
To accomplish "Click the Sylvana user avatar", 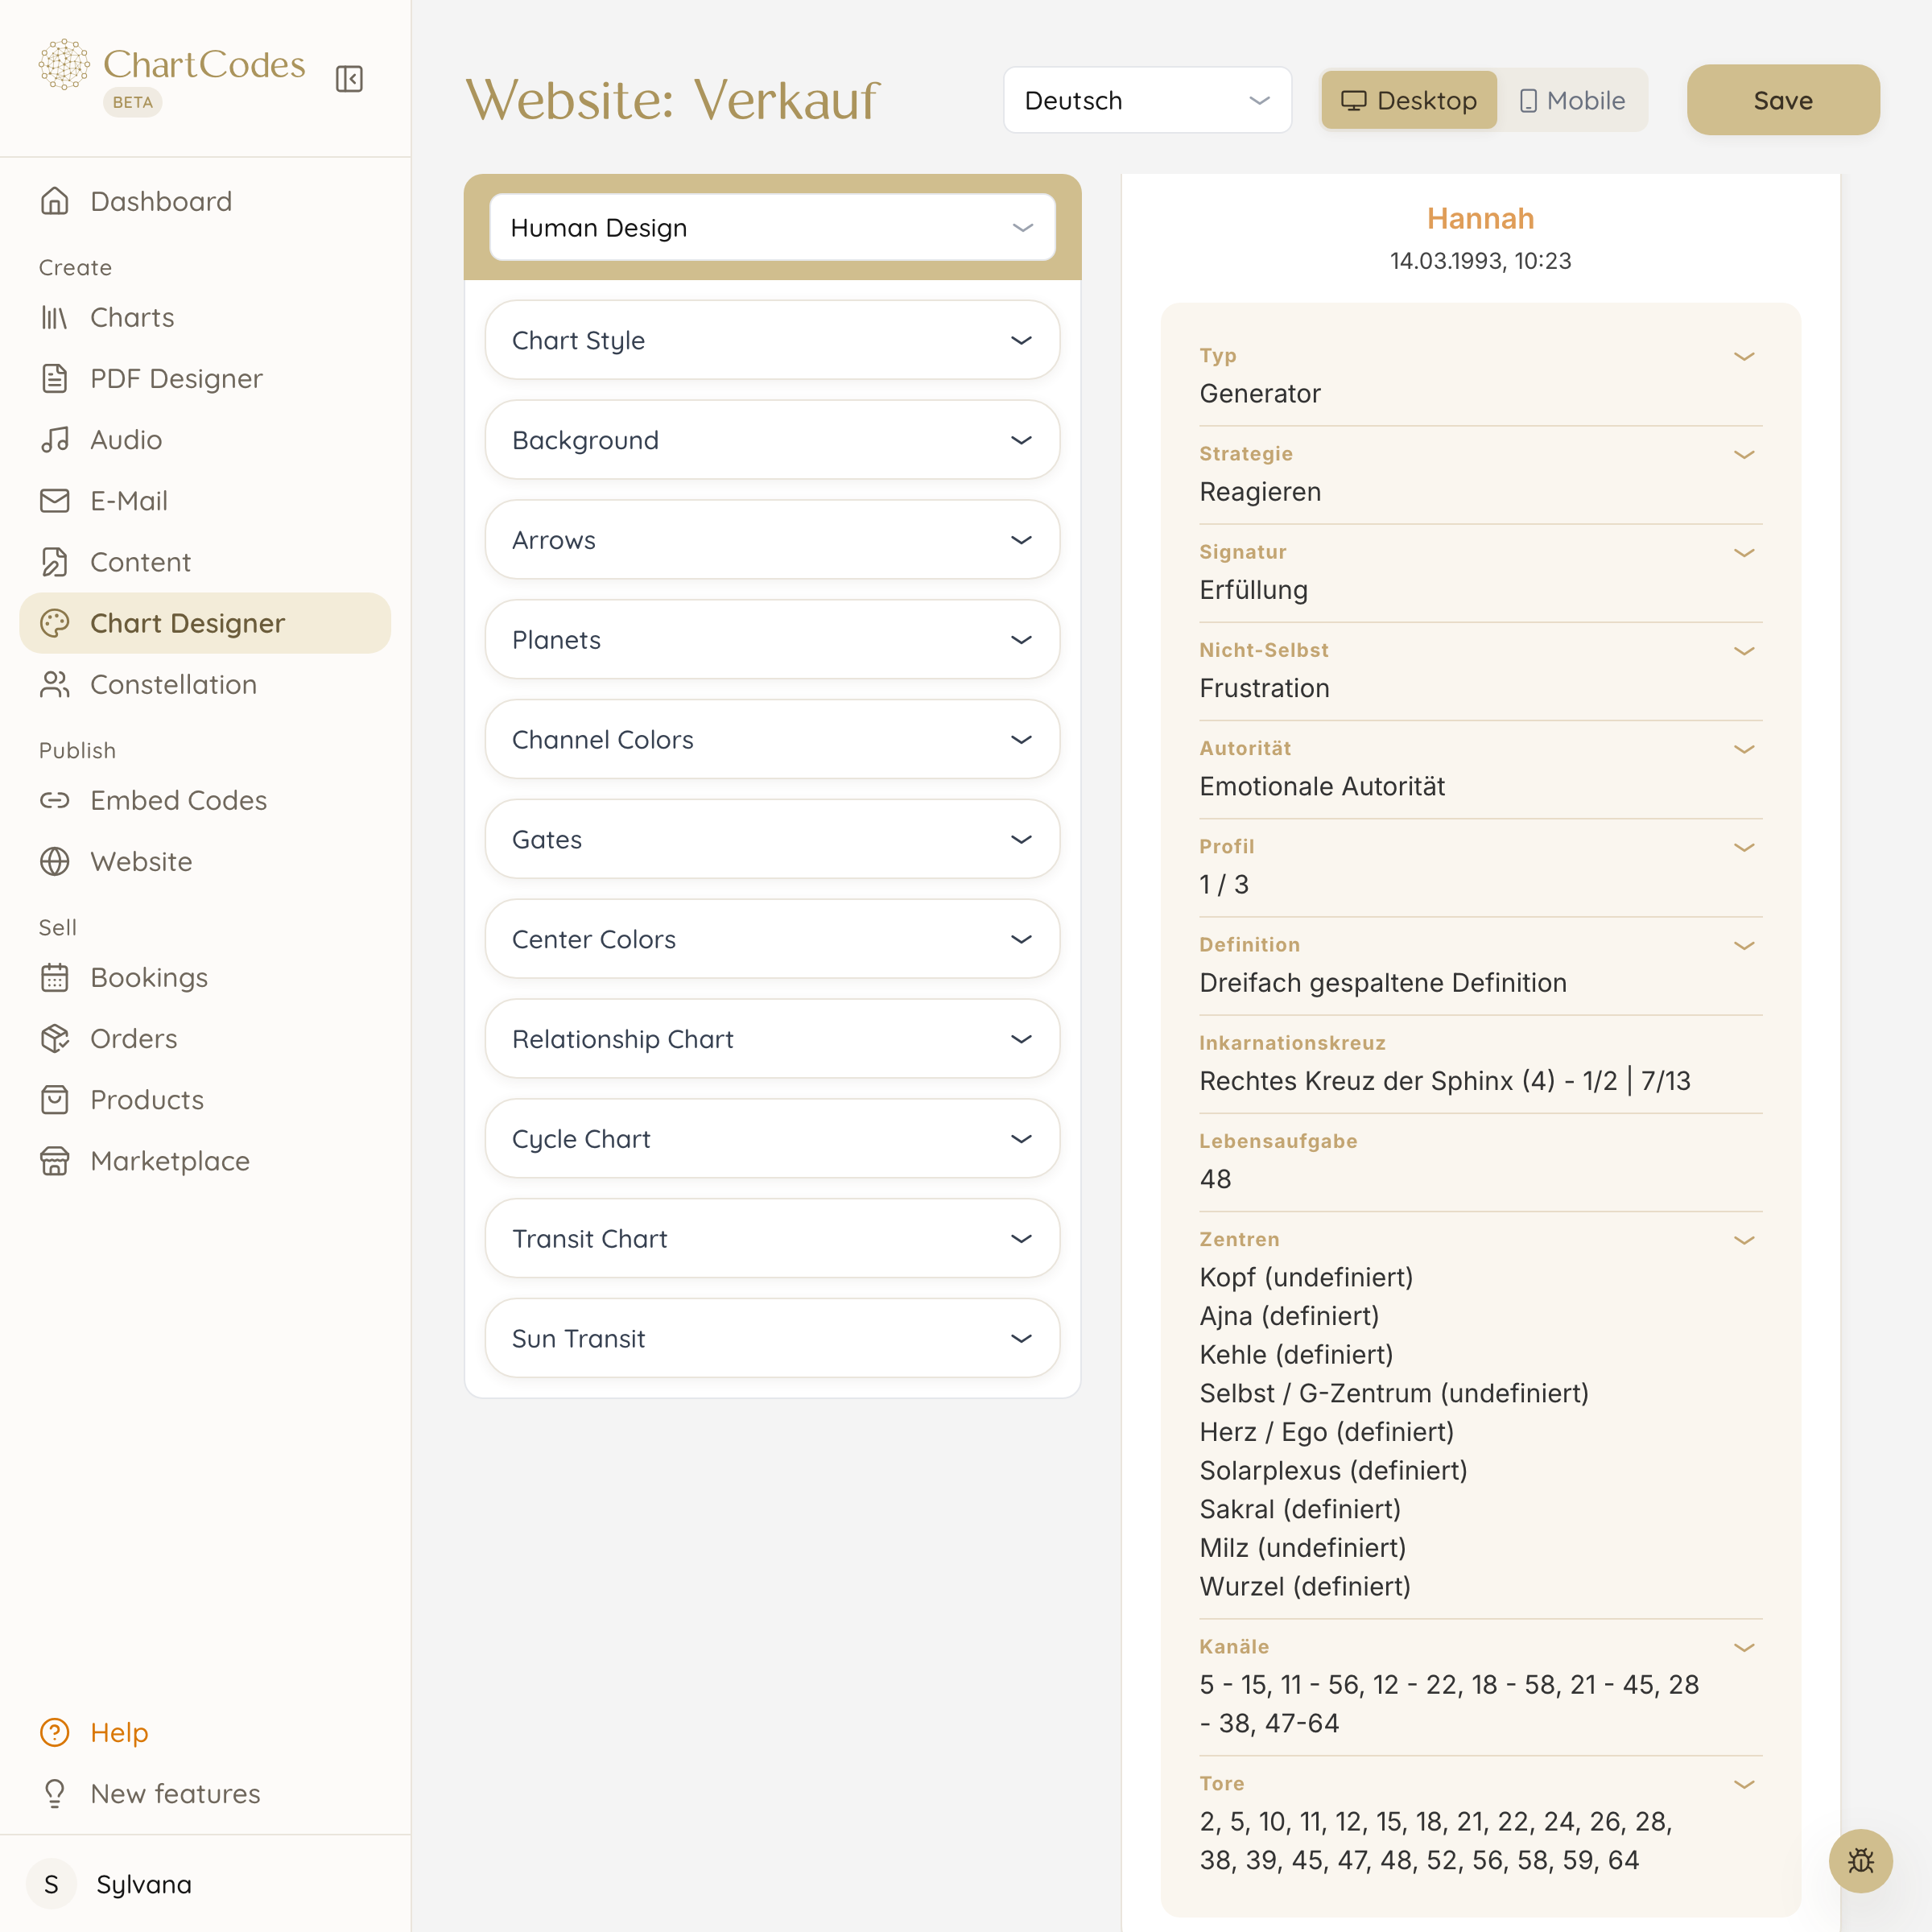I will click(x=52, y=1884).
